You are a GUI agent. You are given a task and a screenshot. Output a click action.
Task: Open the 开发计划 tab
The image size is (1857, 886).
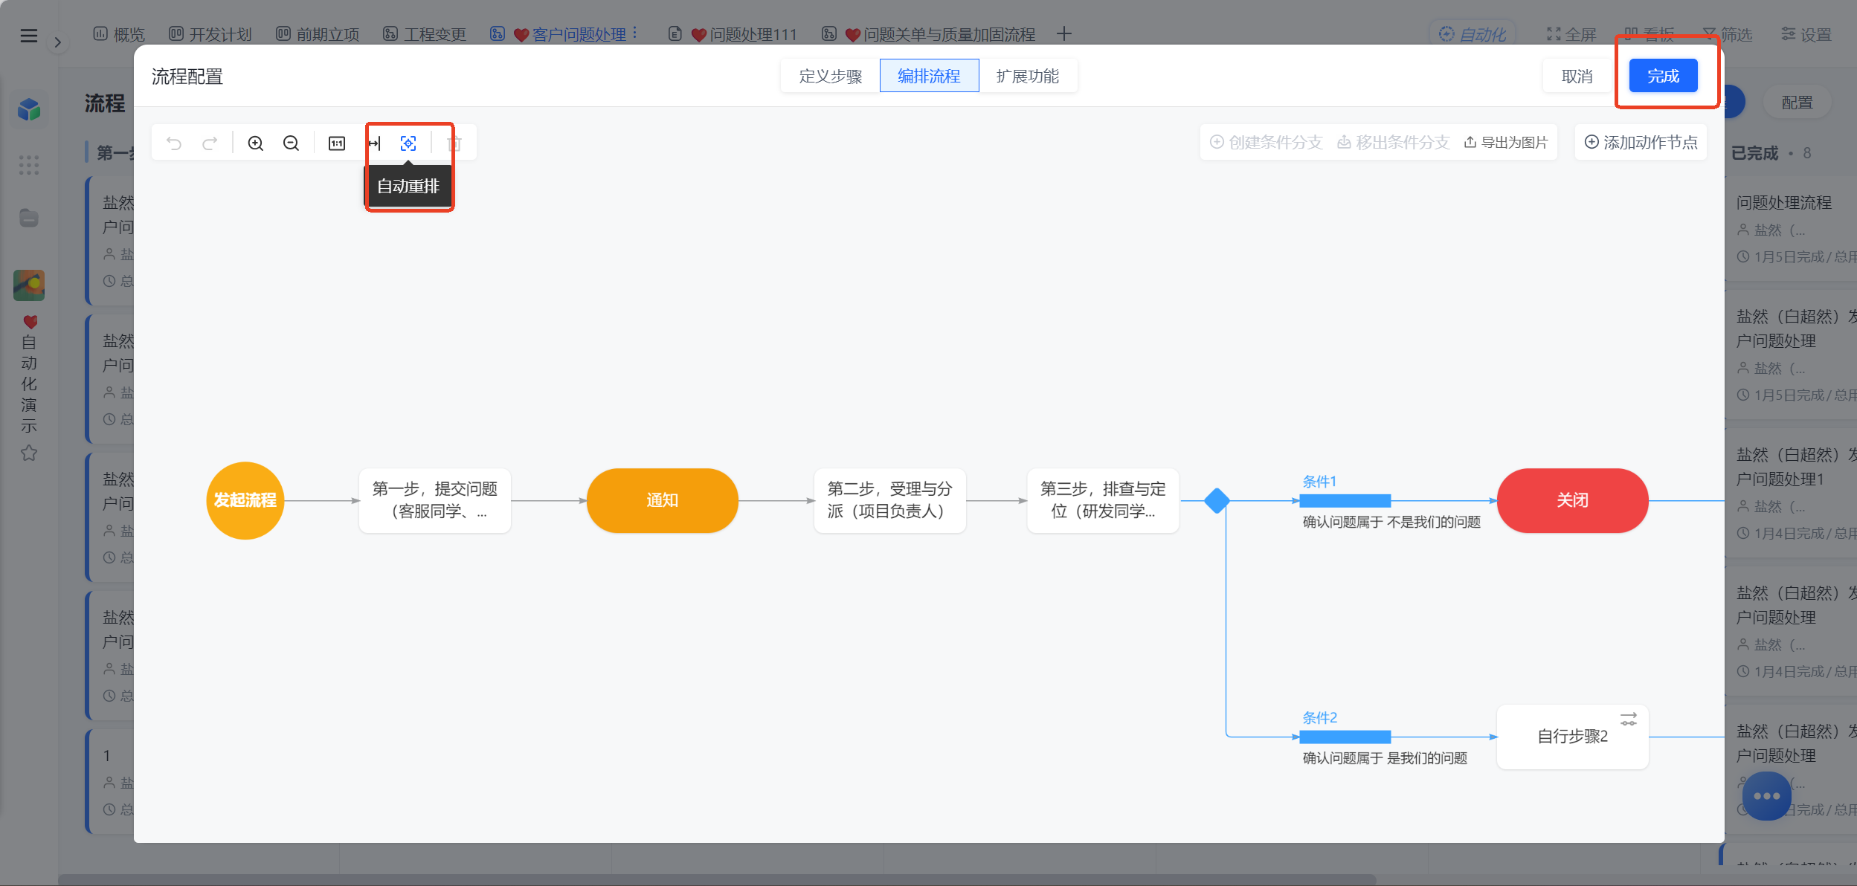(210, 34)
